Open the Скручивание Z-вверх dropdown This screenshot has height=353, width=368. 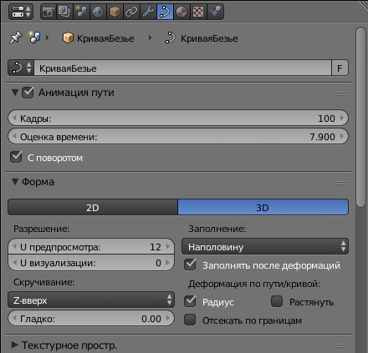pos(91,300)
